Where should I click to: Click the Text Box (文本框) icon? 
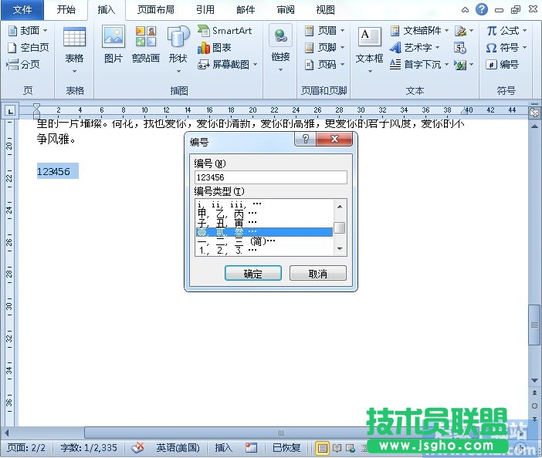tap(369, 45)
